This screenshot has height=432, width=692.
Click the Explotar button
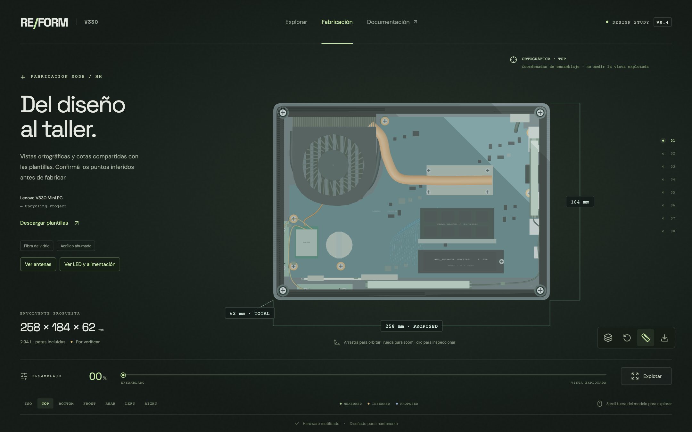pos(646,376)
